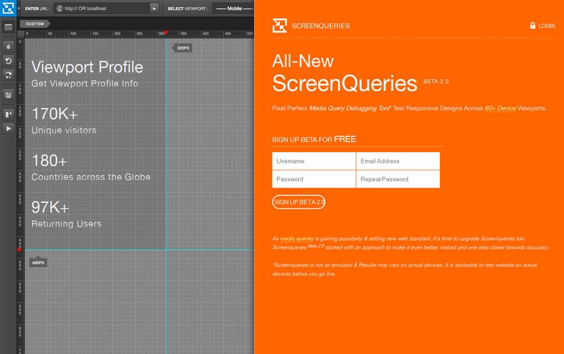Click the 'BETA 2.0' label beside ScreenQueries
The width and height of the screenshot is (564, 354).
pyautogui.click(x=436, y=81)
